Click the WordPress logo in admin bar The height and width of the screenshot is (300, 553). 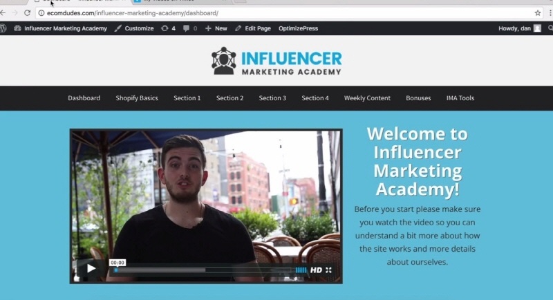(x=3, y=28)
